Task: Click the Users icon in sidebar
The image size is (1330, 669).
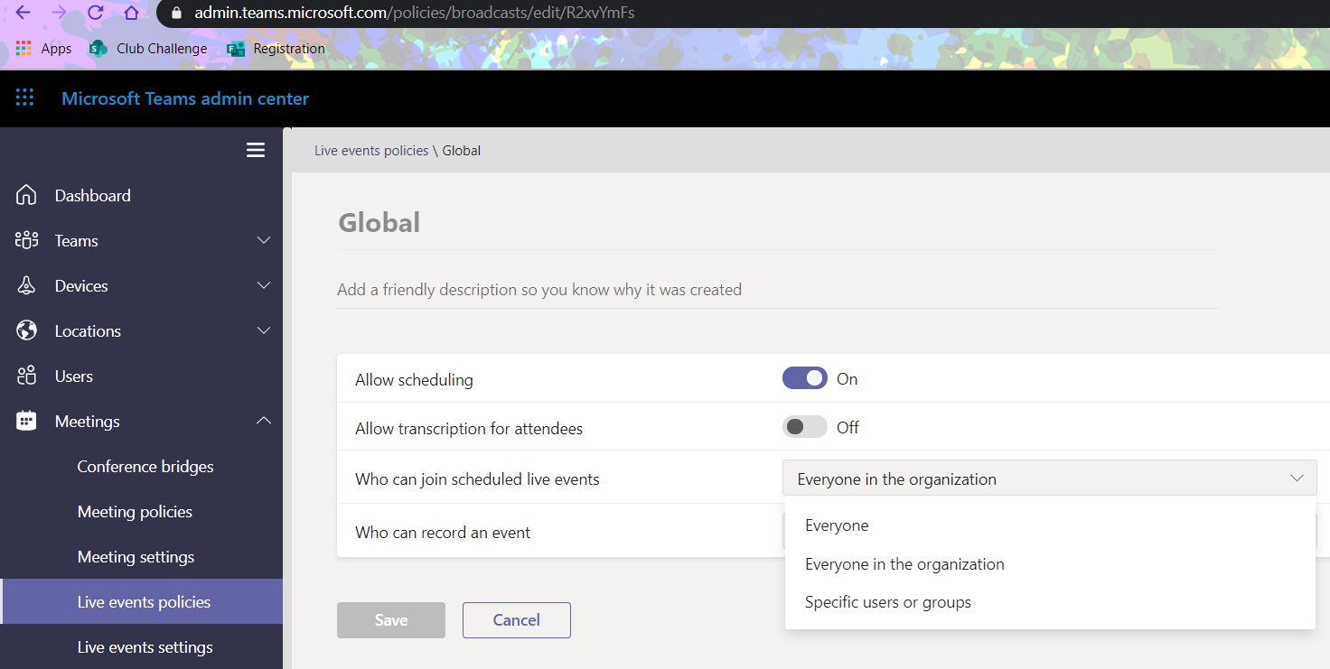Action: [26, 376]
